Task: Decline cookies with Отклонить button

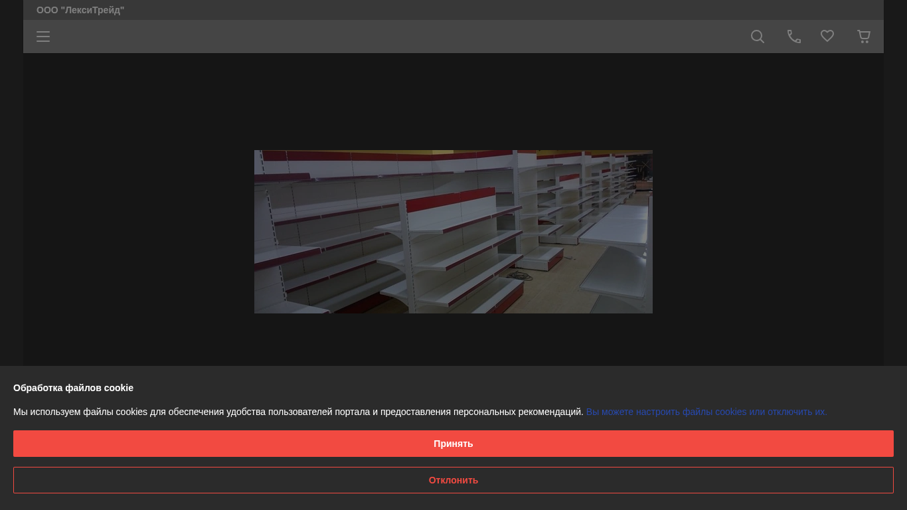Action: 453,480
